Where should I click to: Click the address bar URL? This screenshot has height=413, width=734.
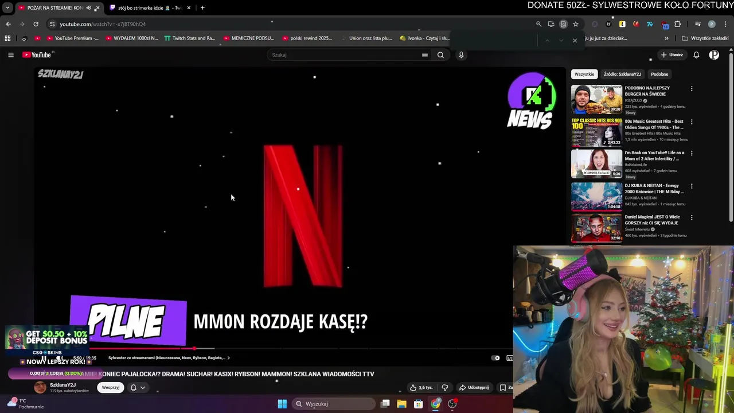pos(103,24)
